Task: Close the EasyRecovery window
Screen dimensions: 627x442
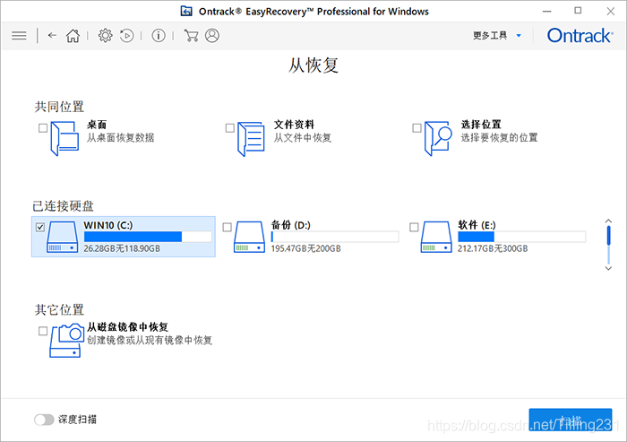Action: pos(611,12)
